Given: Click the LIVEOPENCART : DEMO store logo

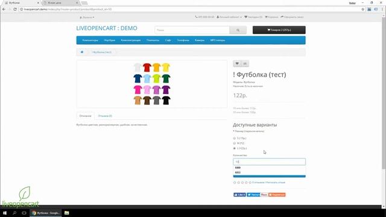Looking at the screenshot, I should [x=107, y=28].
